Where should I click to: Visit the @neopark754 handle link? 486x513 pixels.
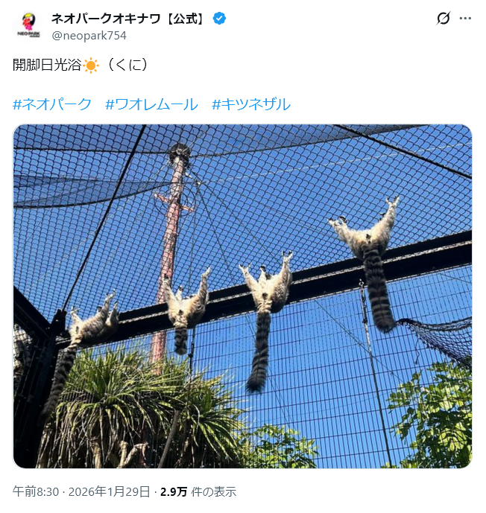pyautogui.click(x=89, y=35)
